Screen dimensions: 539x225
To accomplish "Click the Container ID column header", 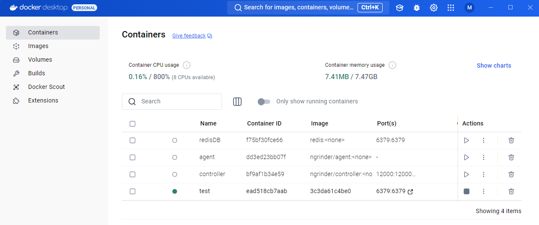I will (264, 123).
